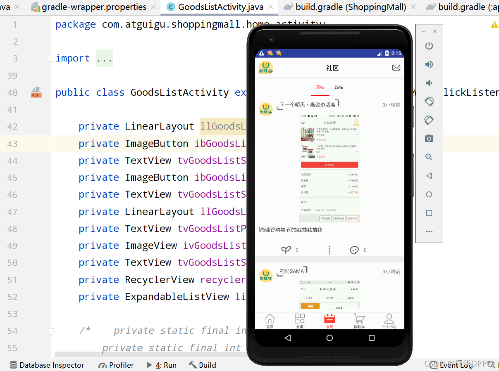Go to 购物车 bottom navigation tab
Viewport: 499px width, 371px height.
point(359,321)
